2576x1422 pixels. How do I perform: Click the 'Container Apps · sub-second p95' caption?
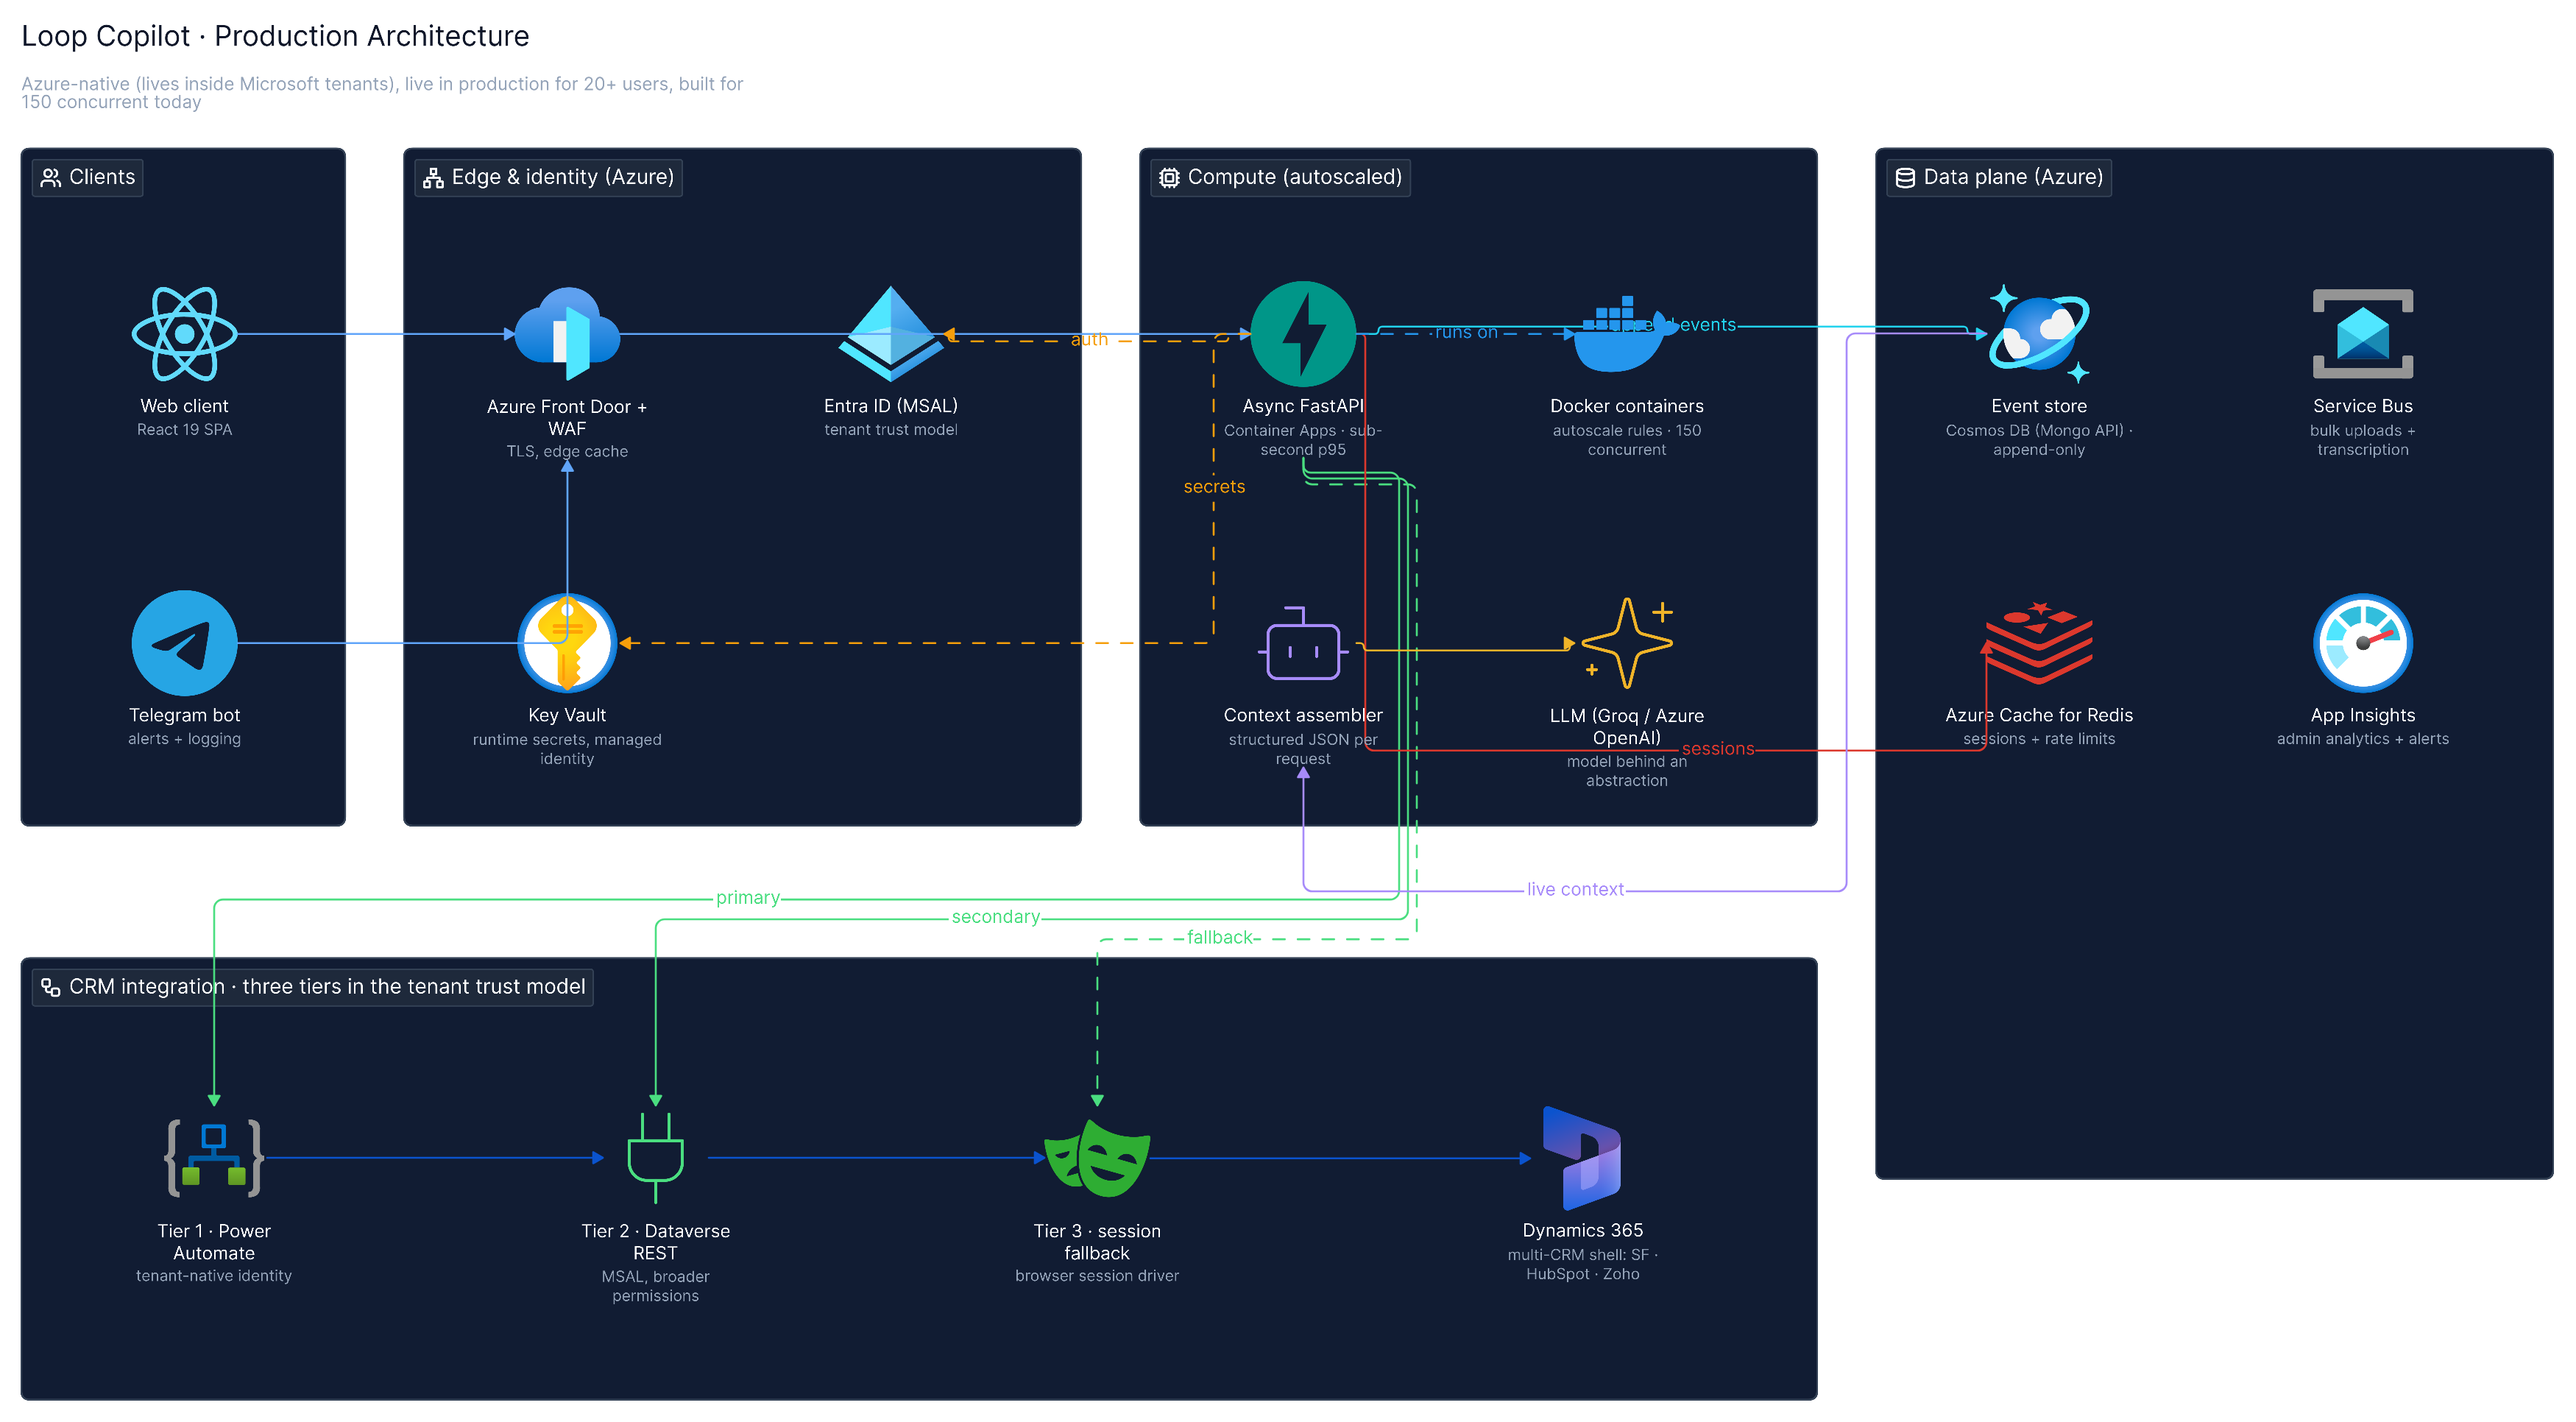1303,440
